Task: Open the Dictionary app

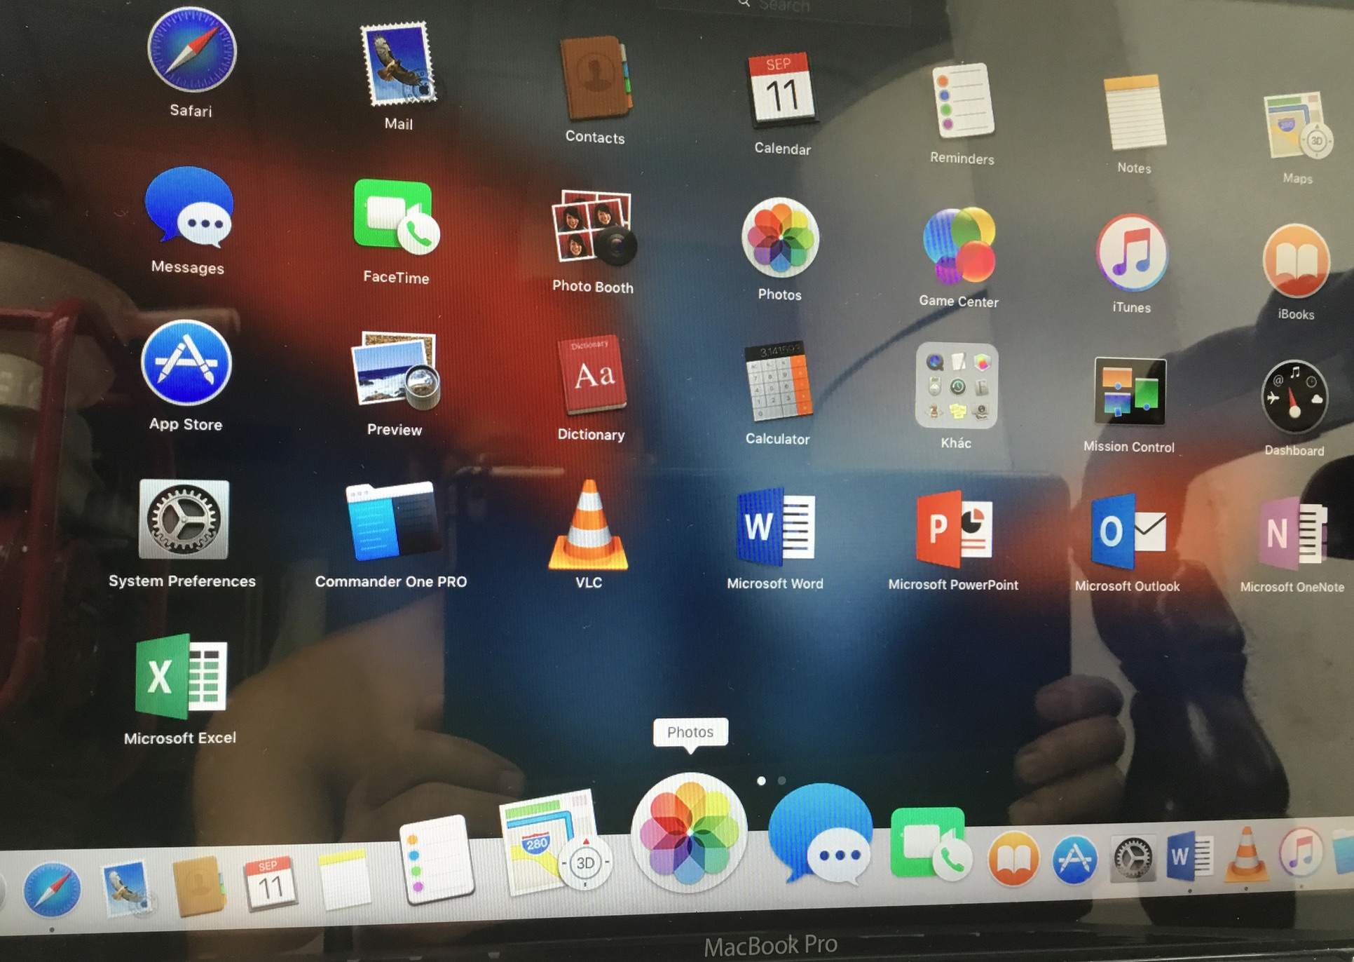Action: click(x=591, y=377)
